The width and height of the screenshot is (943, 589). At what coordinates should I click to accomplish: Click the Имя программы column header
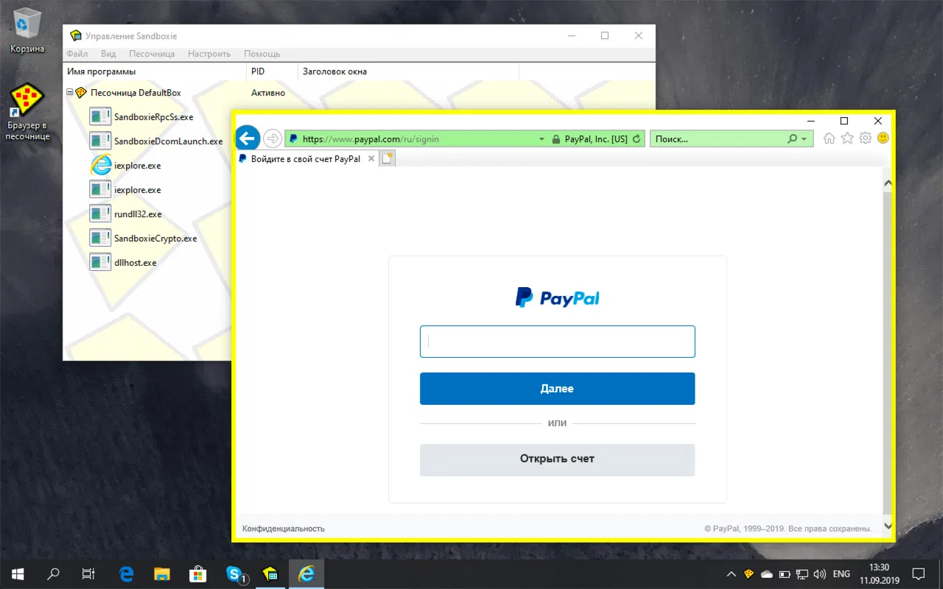155,71
